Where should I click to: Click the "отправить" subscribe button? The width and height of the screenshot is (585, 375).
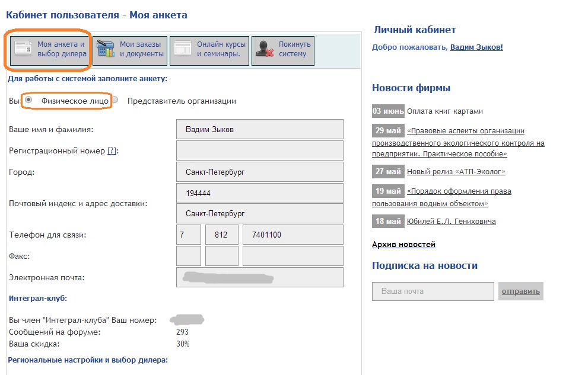[x=520, y=291]
